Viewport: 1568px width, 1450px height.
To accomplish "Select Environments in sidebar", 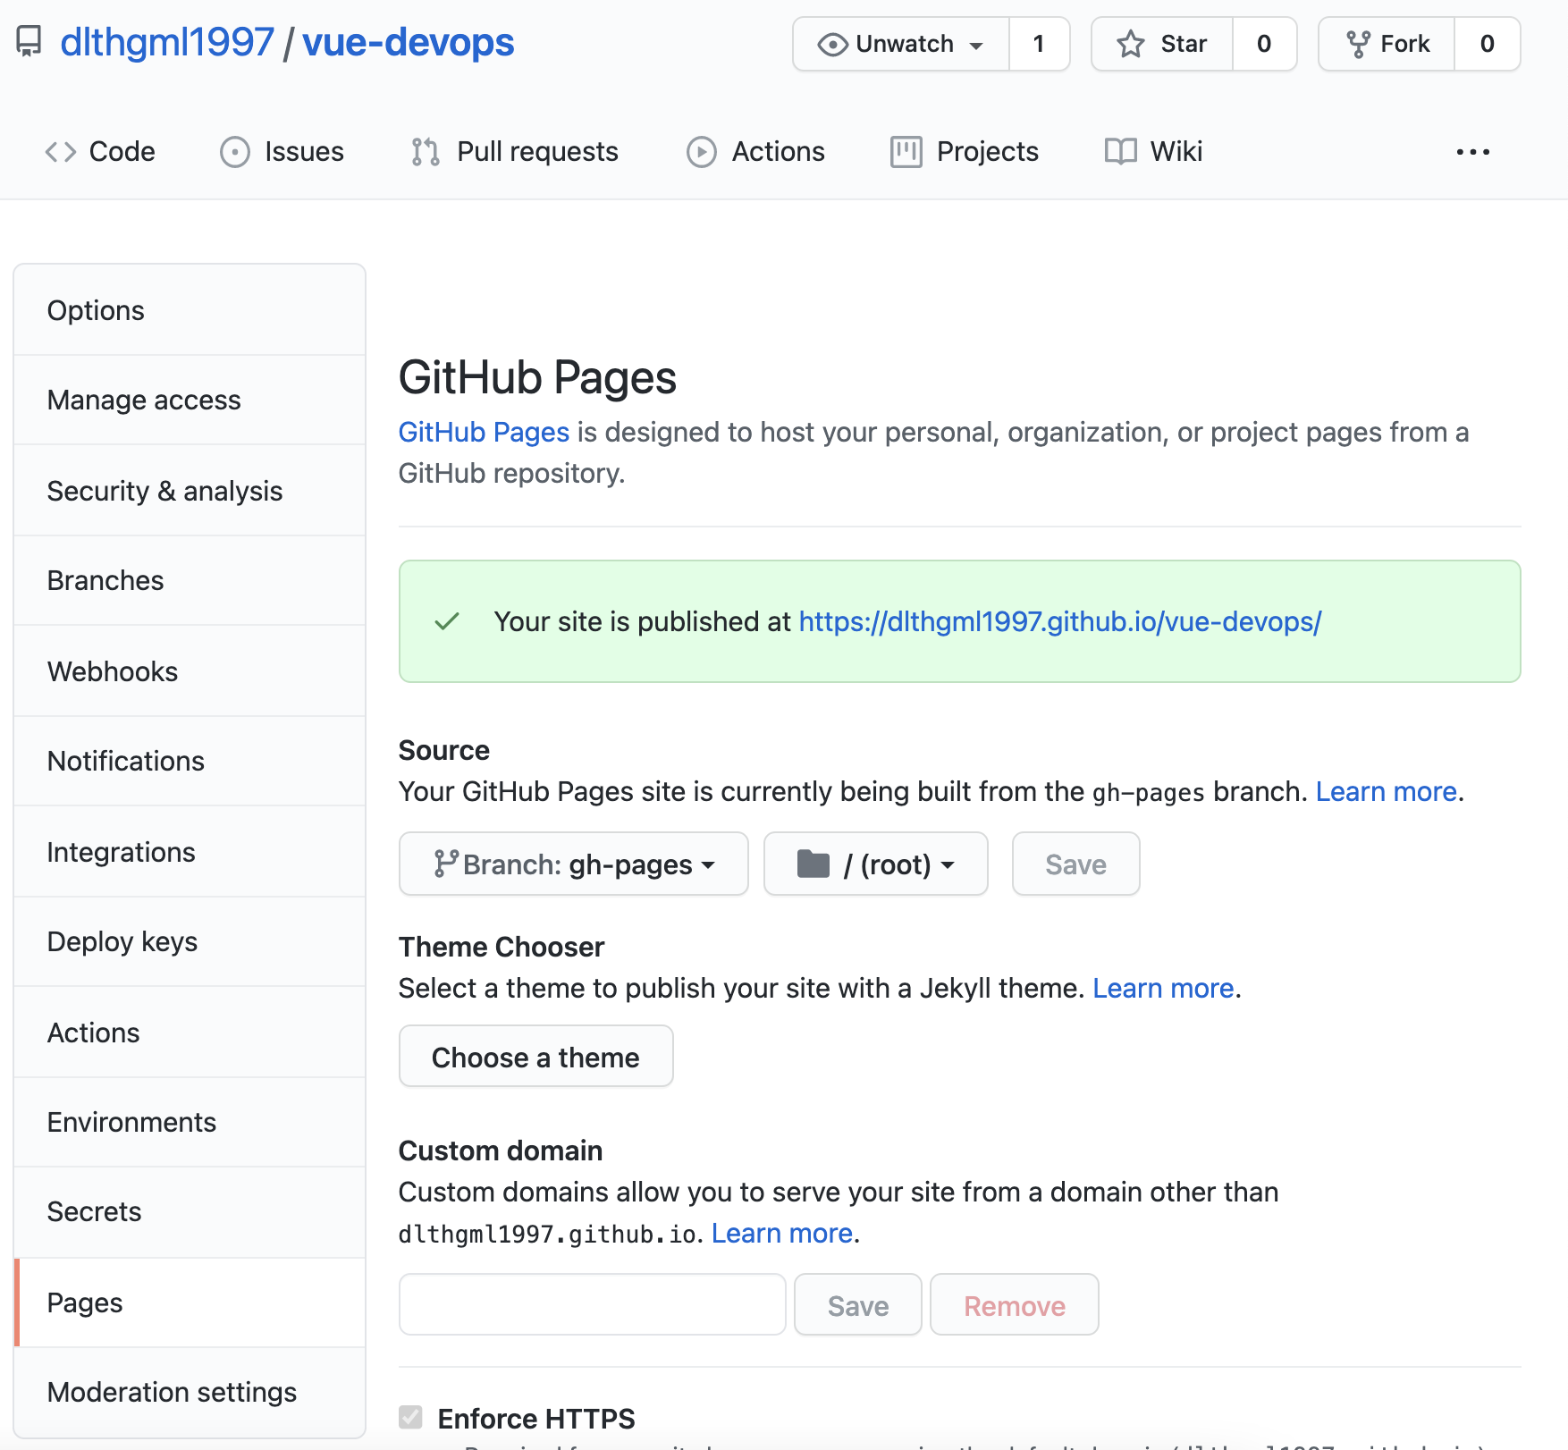I will 190,1122.
